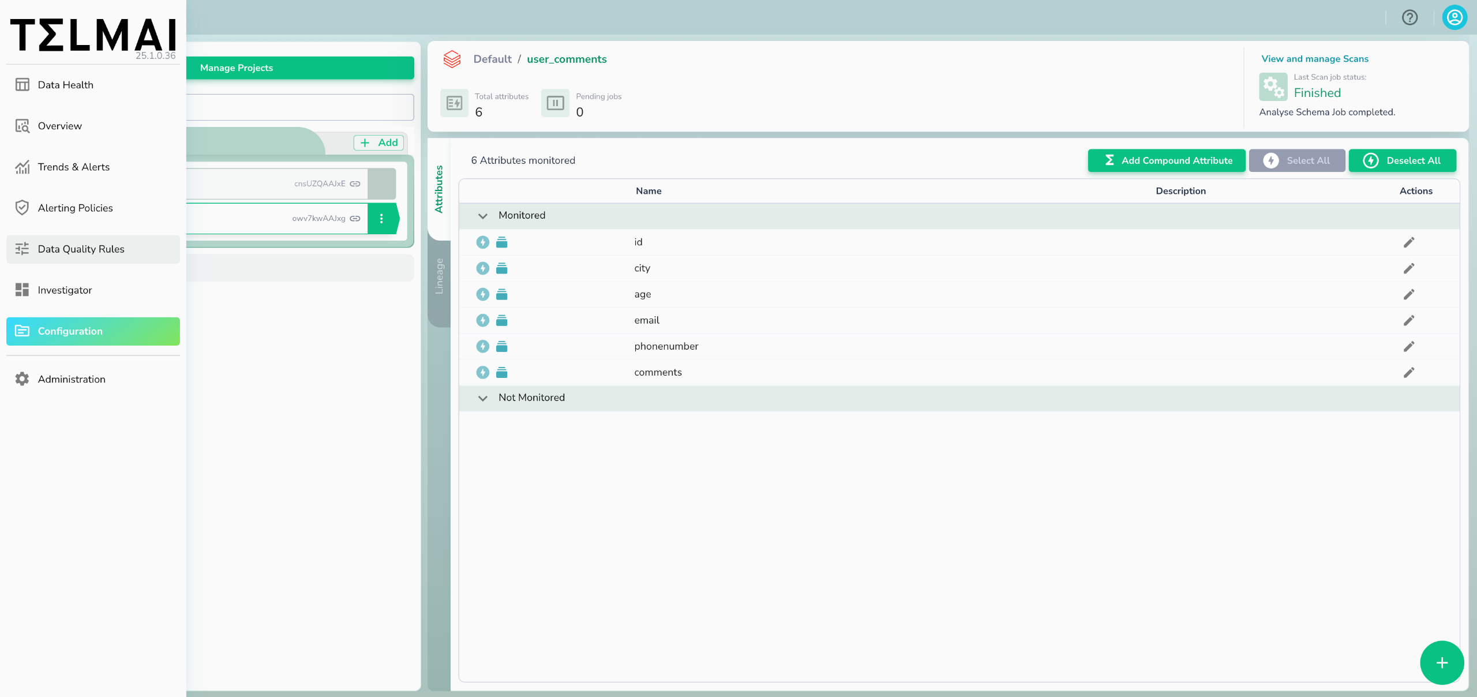Open the View and manage Scans link
The image size is (1477, 697).
[x=1314, y=59]
